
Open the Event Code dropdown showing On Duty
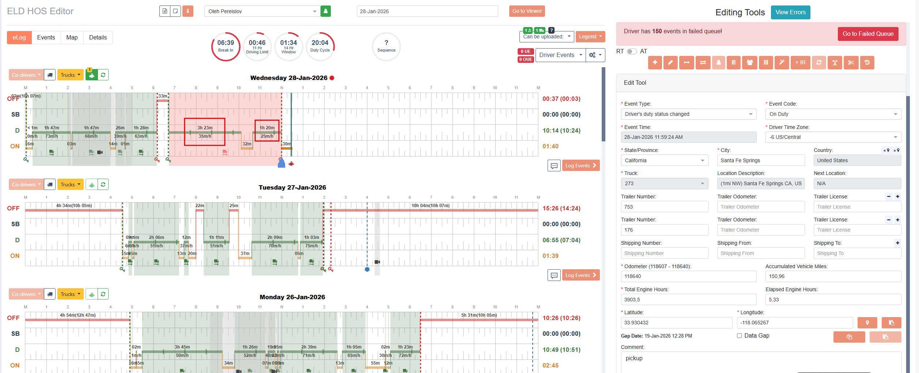(x=833, y=114)
